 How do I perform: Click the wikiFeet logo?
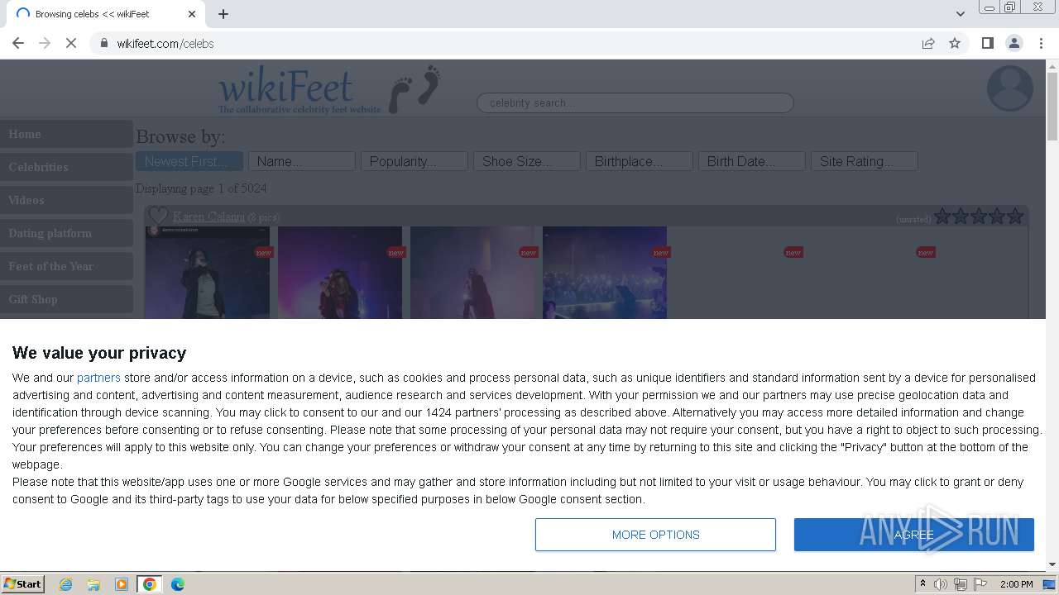coord(328,89)
